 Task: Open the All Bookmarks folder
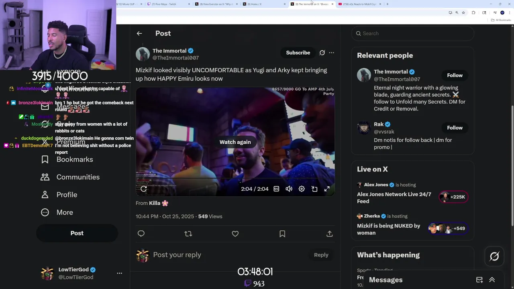point(502,20)
